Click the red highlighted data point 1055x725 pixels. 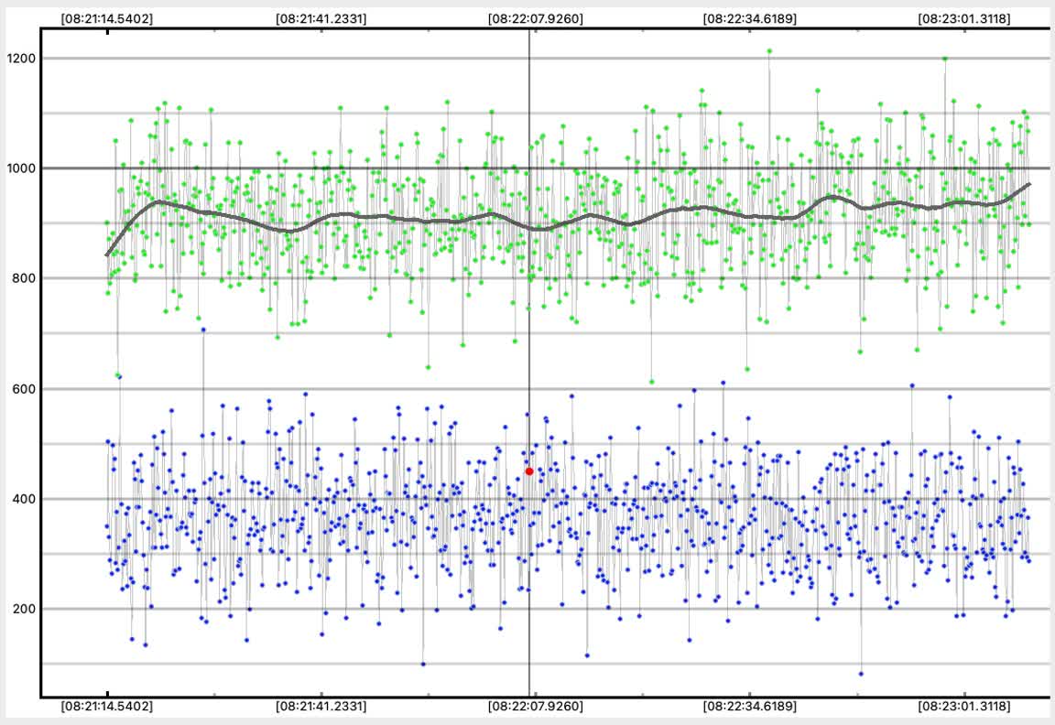click(x=529, y=471)
